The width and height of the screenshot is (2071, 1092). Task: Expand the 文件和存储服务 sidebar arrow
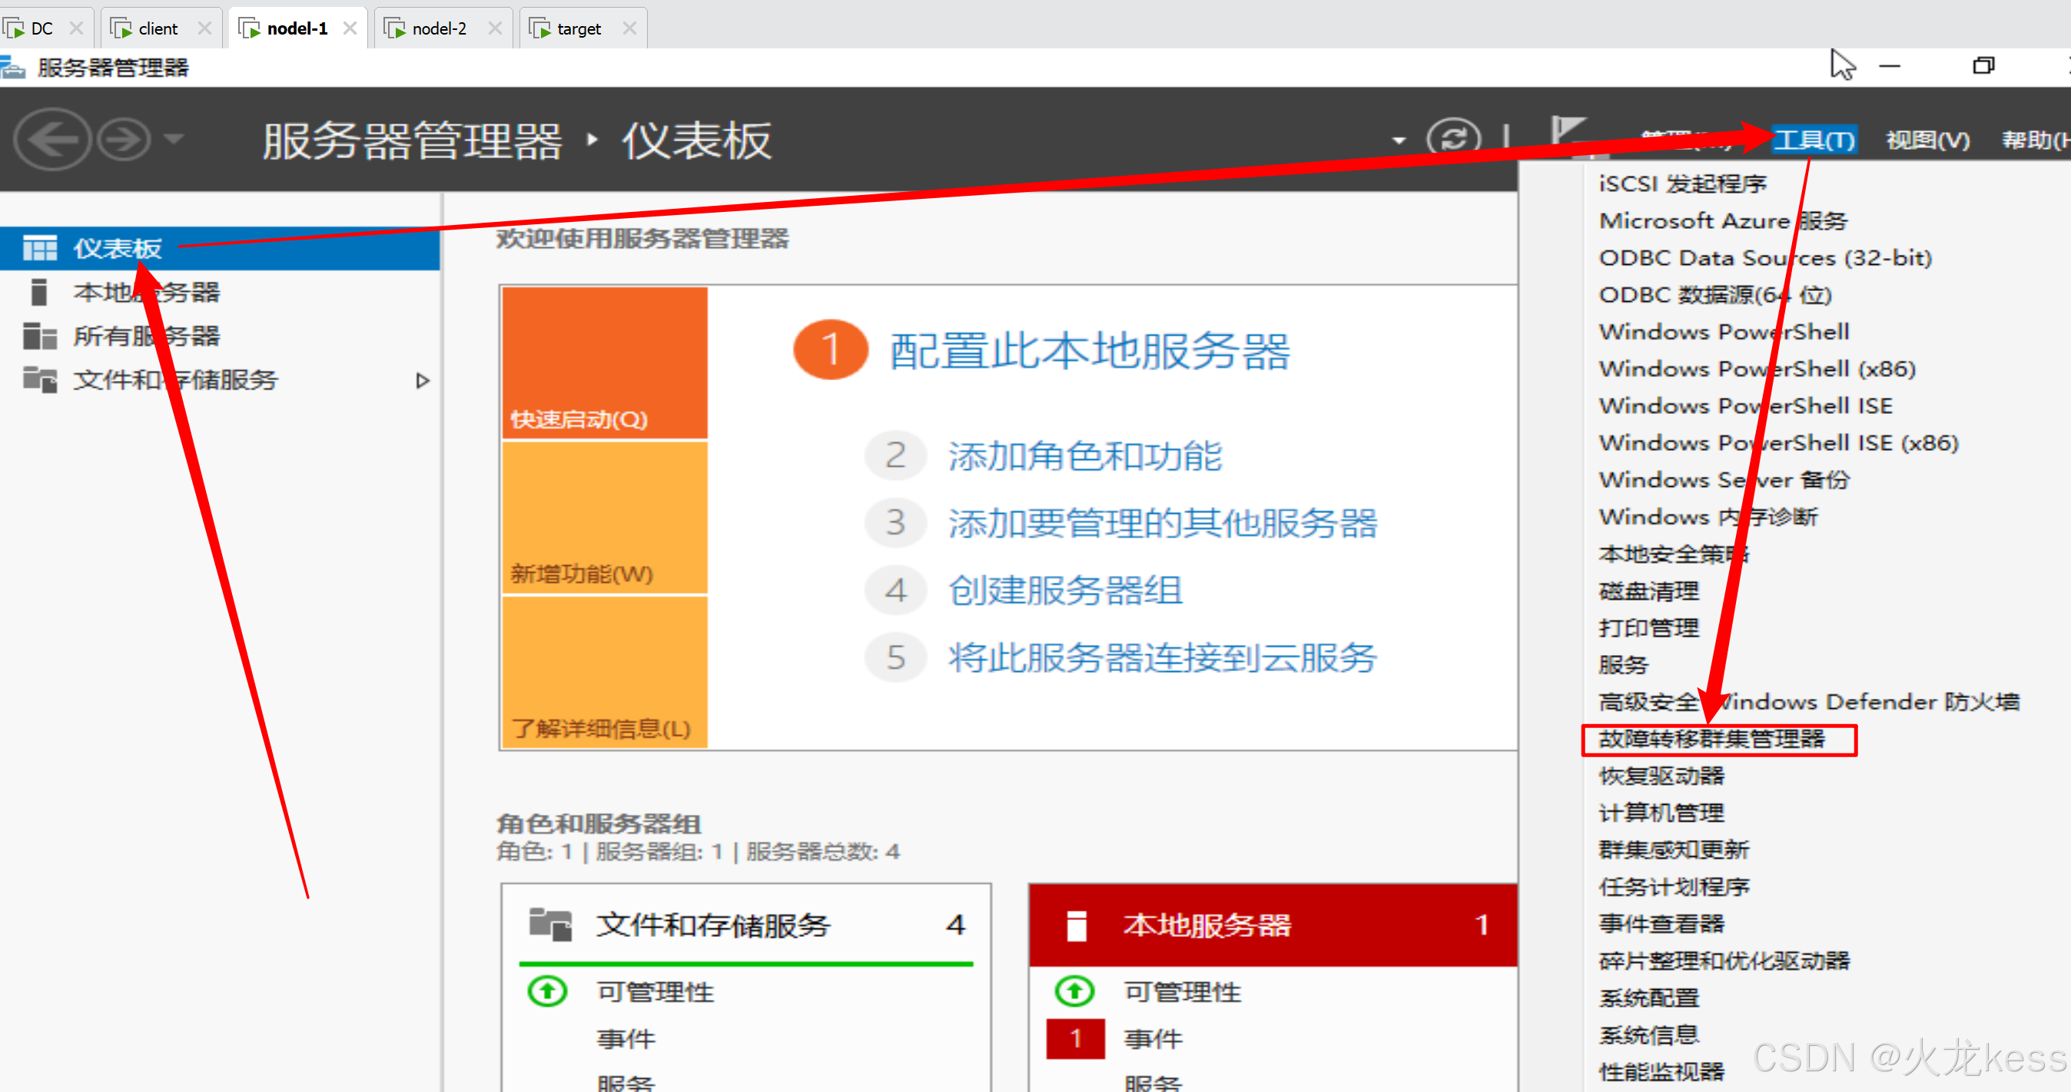point(422,380)
